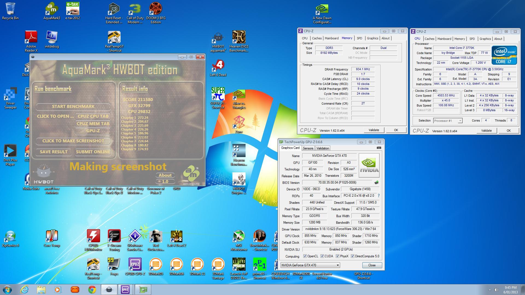The height and width of the screenshot is (295, 525).
Task: Click Close button in GPU-Z
Action: pos(372,265)
